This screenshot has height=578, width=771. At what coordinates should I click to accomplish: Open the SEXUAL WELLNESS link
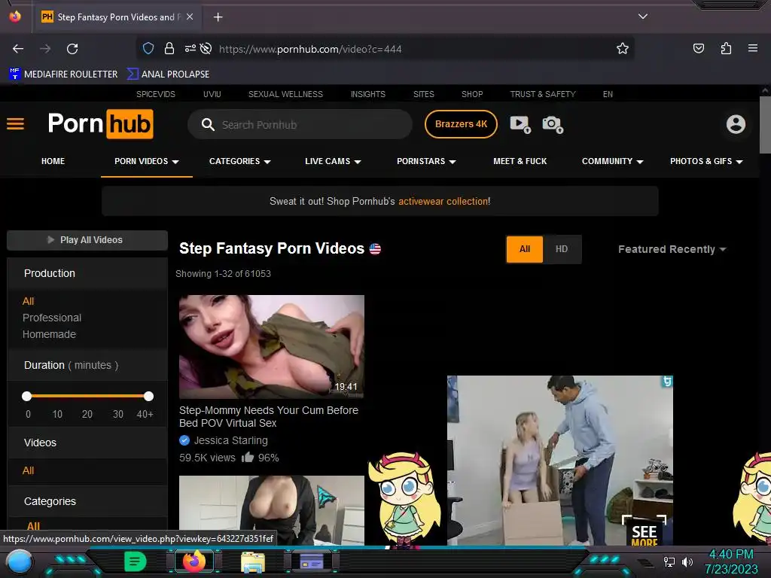[x=285, y=94]
